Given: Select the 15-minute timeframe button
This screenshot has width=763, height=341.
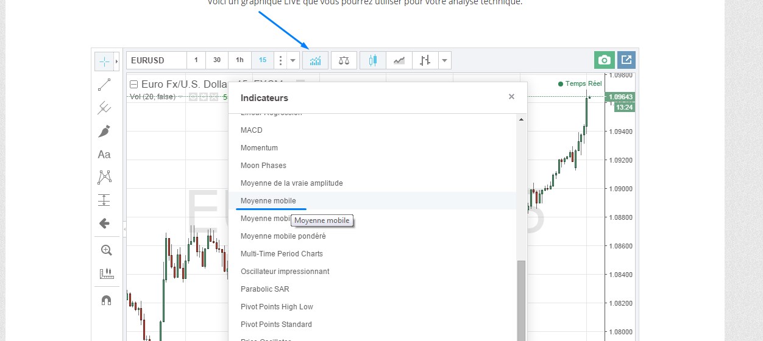Looking at the screenshot, I should pyautogui.click(x=262, y=60).
